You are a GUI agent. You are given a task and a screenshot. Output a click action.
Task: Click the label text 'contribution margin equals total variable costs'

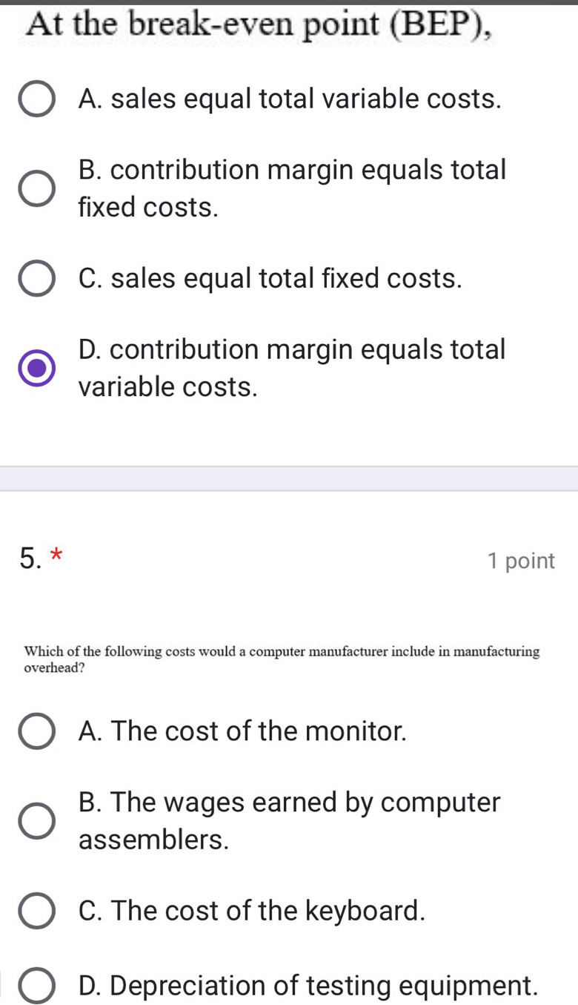click(292, 367)
